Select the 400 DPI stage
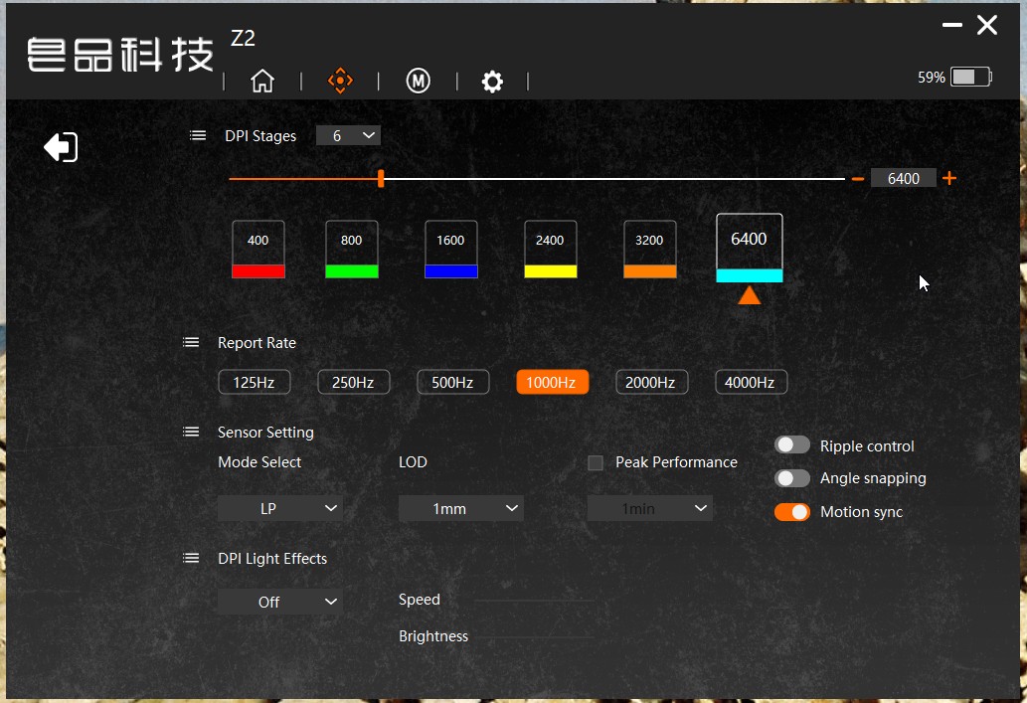 pos(258,249)
